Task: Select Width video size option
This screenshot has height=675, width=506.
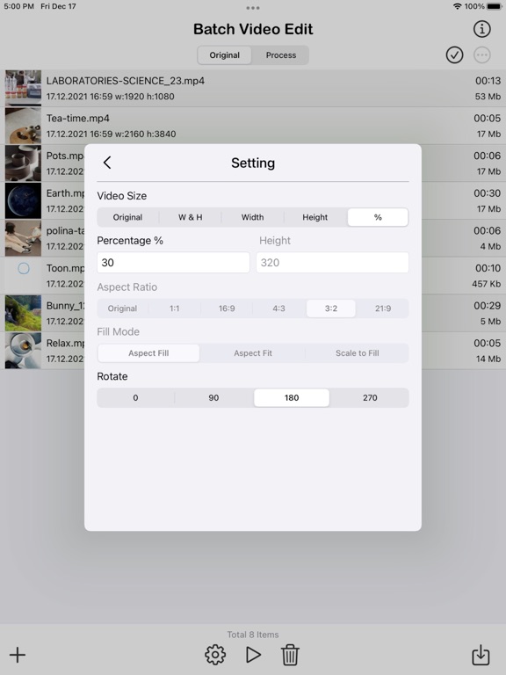Action: click(253, 217)
